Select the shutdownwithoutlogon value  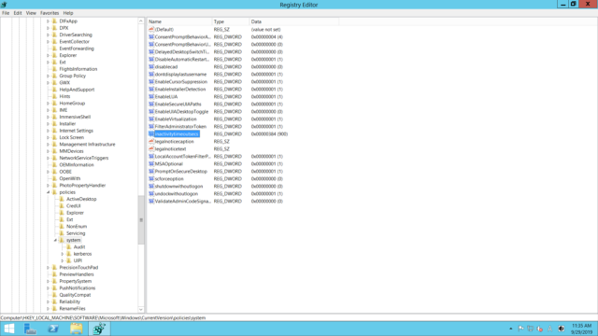[178, 187]
